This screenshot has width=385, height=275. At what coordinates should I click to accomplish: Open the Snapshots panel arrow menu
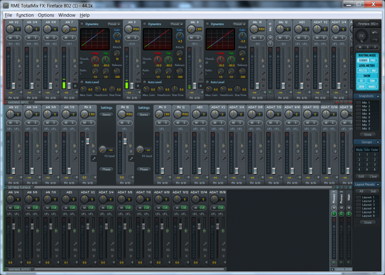pos(378,96)
